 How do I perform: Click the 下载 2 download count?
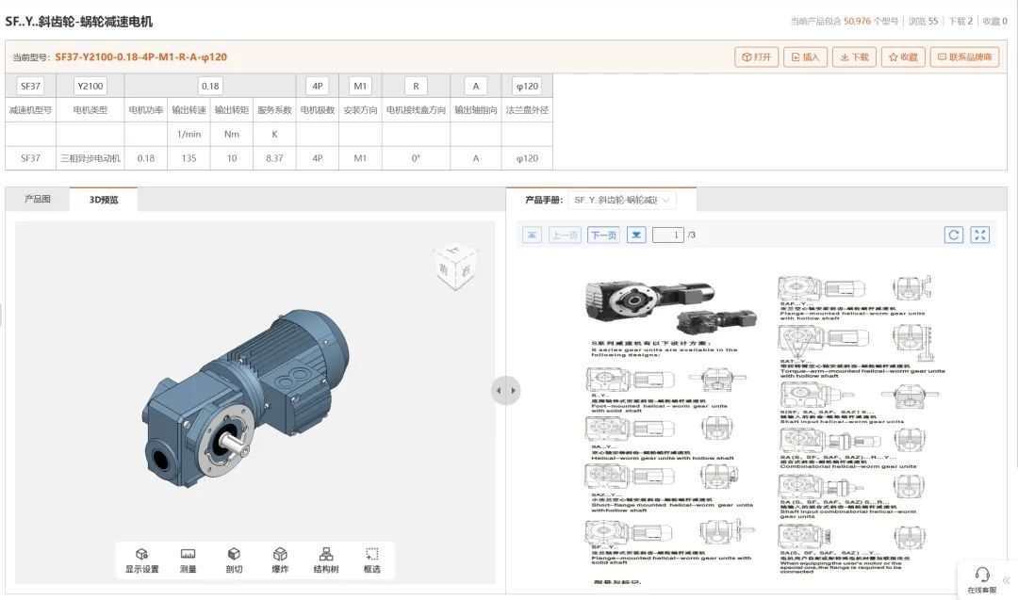pos(961,22)
